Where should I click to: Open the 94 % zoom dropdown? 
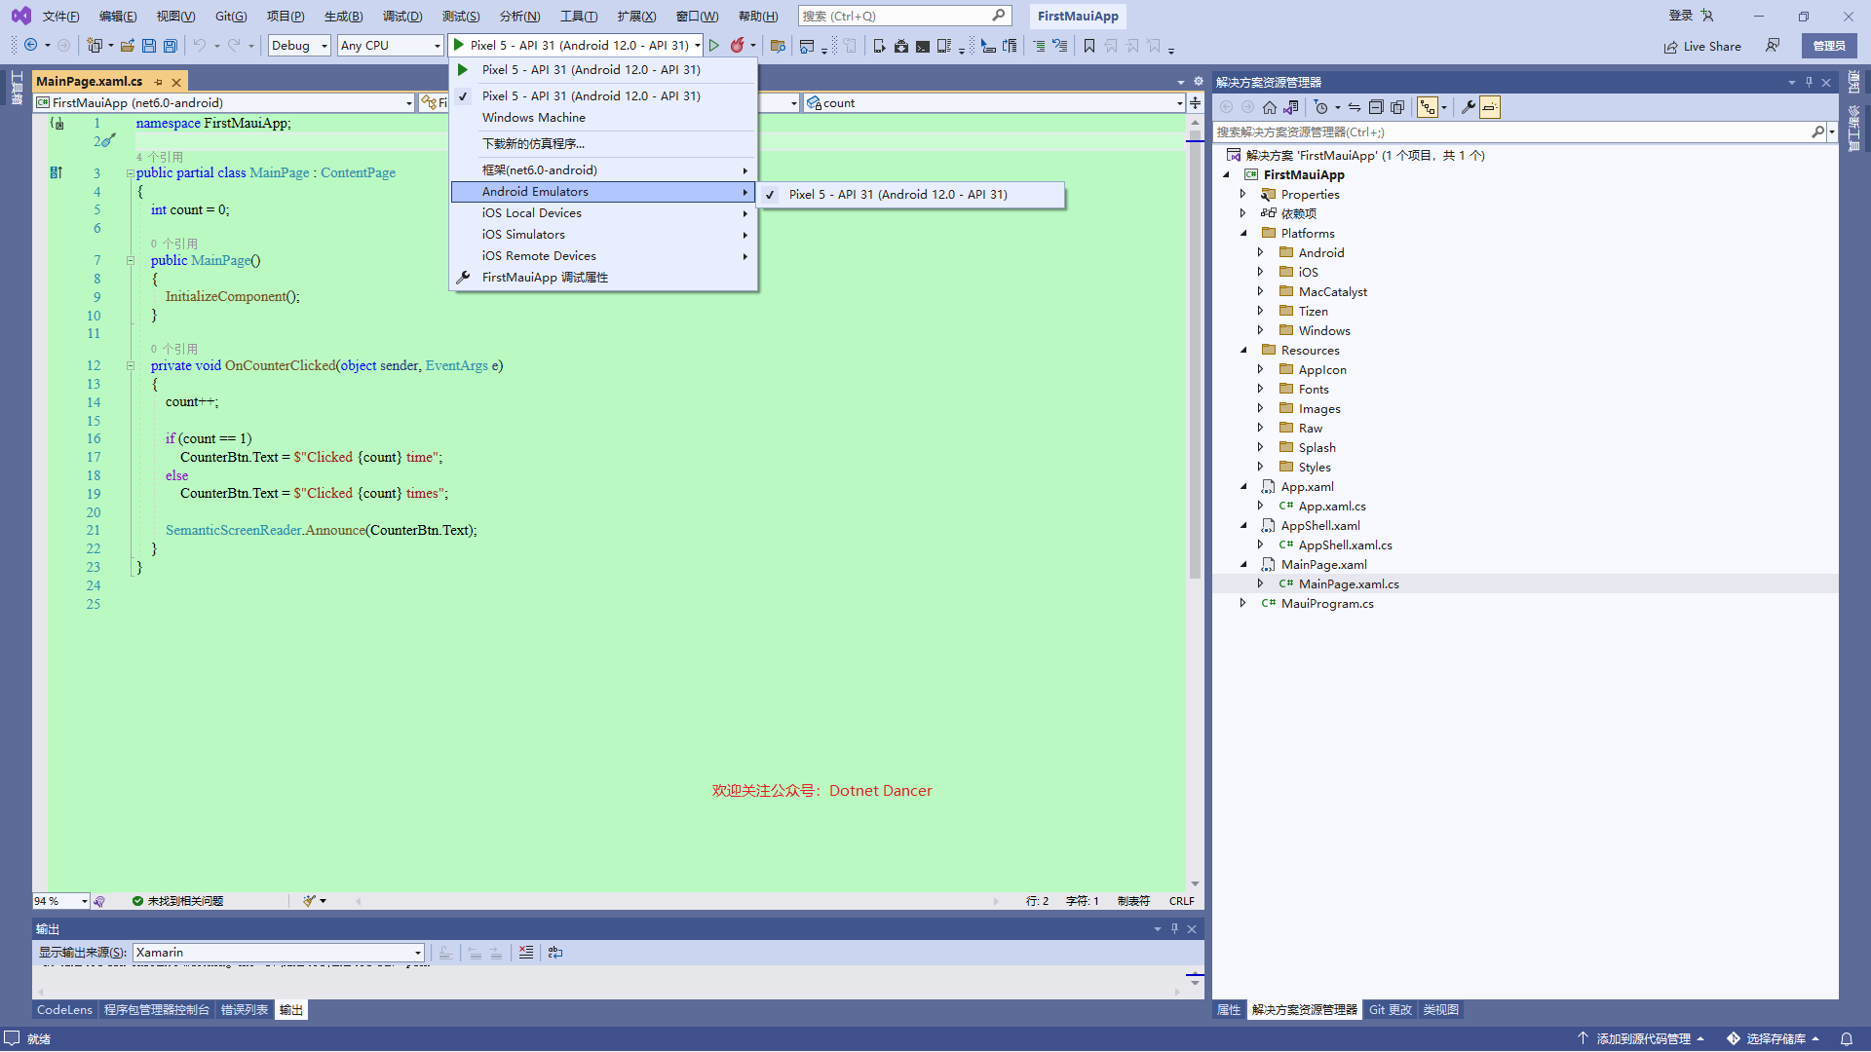(61, 901)
